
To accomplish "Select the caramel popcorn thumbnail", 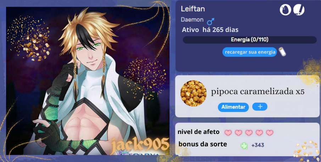I will click(x=193, y=93).
